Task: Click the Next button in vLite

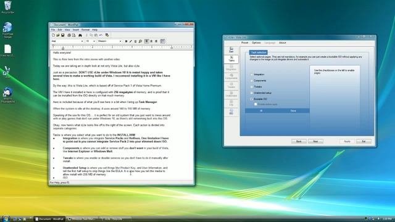Action: [315, 141]
